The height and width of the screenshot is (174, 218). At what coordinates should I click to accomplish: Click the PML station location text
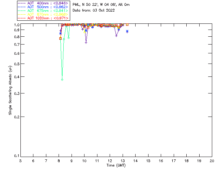click(x=101, y=5)
